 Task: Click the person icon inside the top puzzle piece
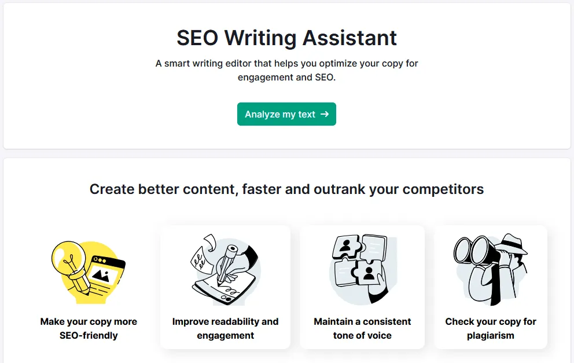pos(345,245)
